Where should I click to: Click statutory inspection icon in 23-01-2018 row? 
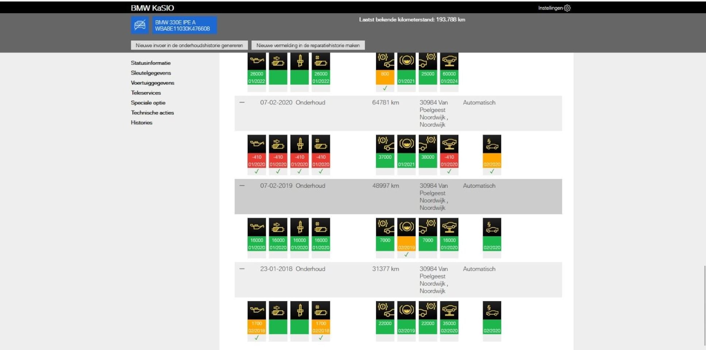[492, 310]
